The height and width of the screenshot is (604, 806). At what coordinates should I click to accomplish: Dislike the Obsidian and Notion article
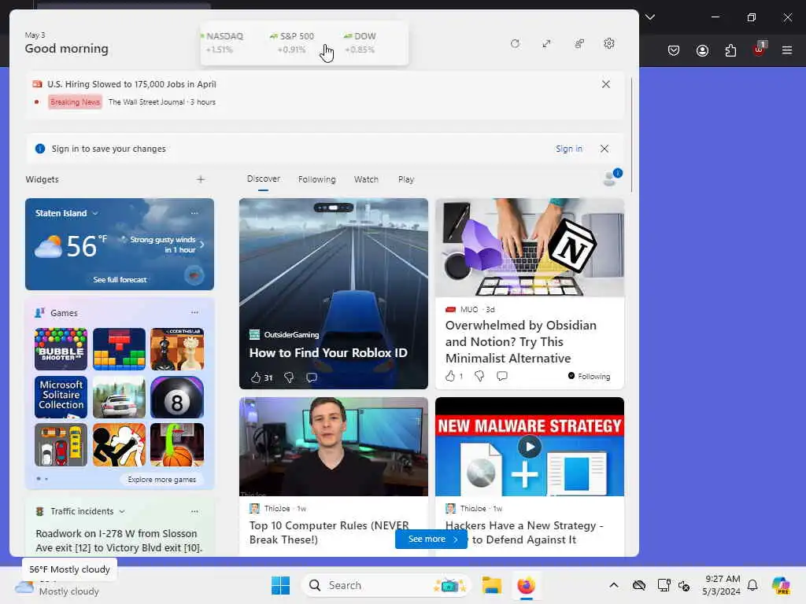(x=479, y=376)
